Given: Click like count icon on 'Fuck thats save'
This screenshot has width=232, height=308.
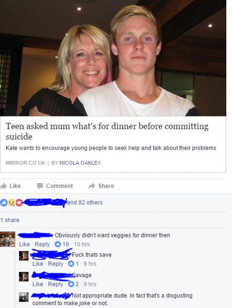Looking at the screenshot, I should click(x=71, y=264).
